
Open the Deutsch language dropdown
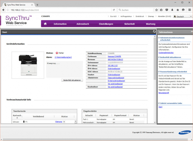pos(182,16)
